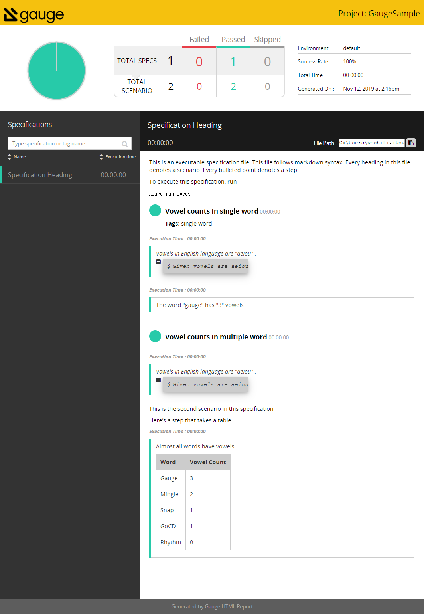The height and width of the screenshot is (614, 424).
Task: Click the Word column header in table
Action: click(171, 462)
